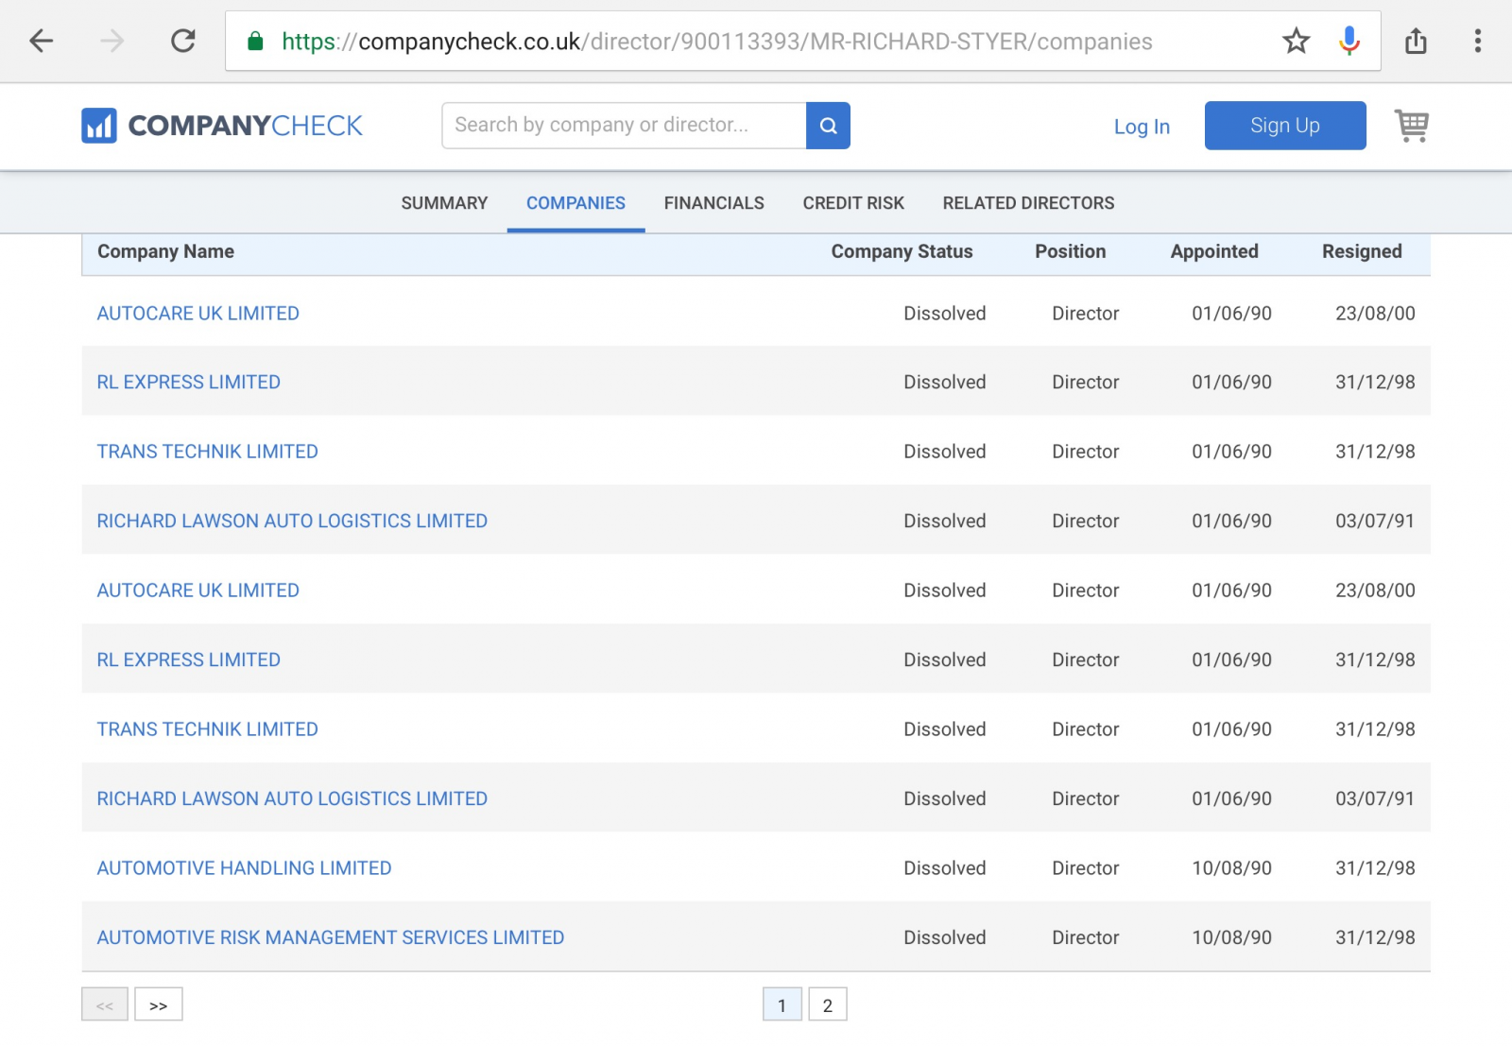Click the blue search magnifier button
Viewport: 1512px width, 1046px height.
(x=828, y=126)
